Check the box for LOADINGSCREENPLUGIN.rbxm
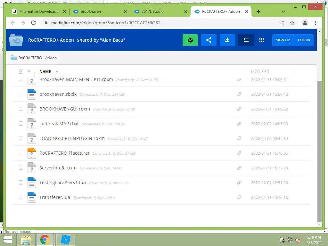Screen dimensions: 328x246 click(x=21, y=138)
